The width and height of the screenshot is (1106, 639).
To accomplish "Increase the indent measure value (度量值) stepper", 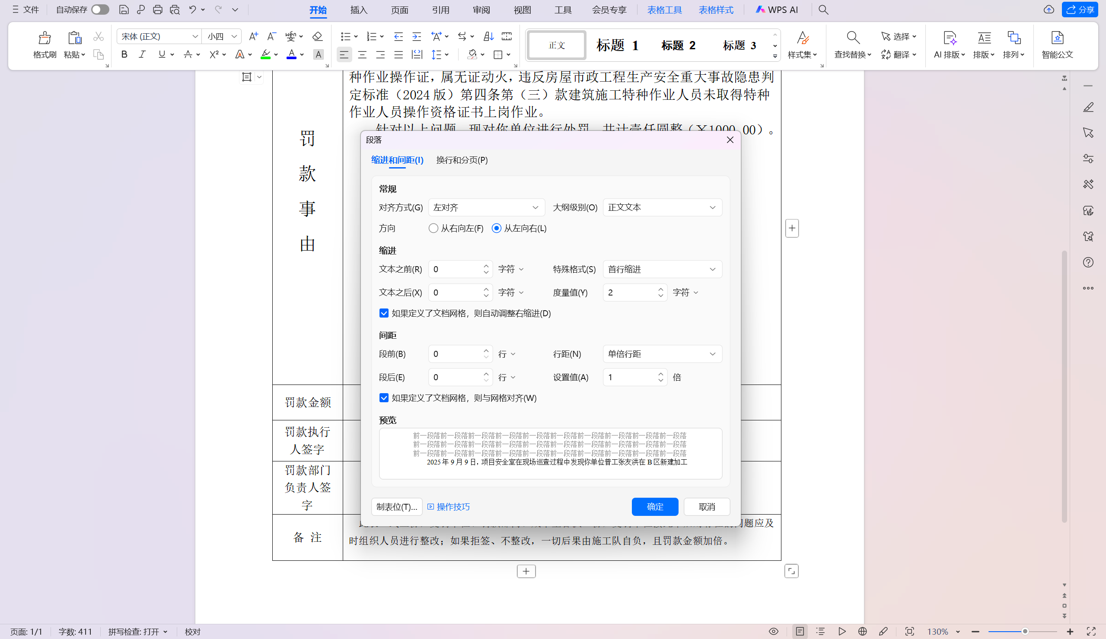I will 660,289.
